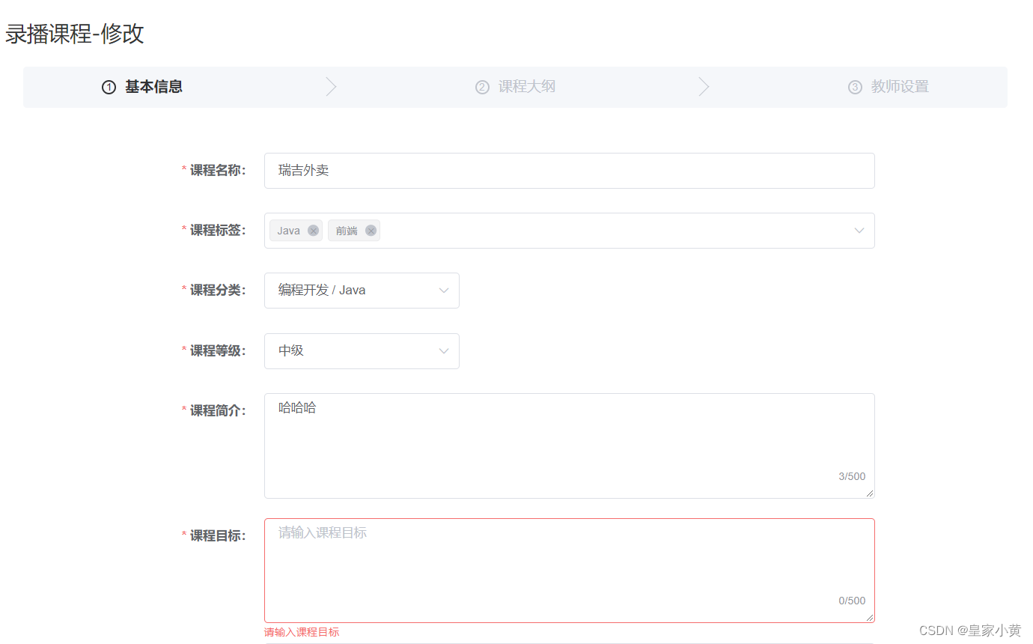The image size is (1033, 644).
Task: Click the 课程名称 input field
Action: (x=569, y=171)
